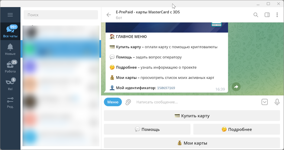This screenshot has height=150, width=284.
Task: Select the Подробнее keyboard button
Action: click(237, 129)
